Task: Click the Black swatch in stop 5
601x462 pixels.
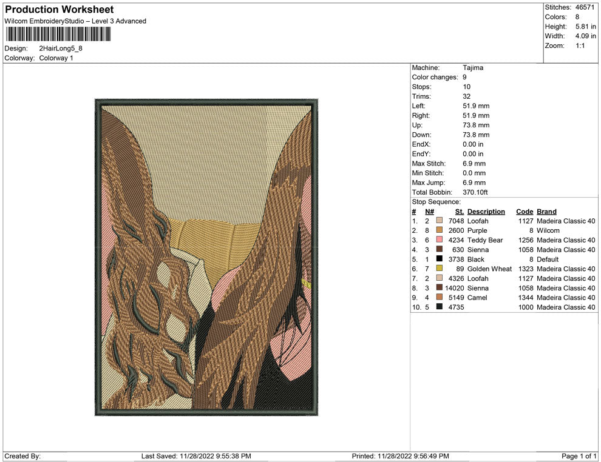Action: point(440,259)
